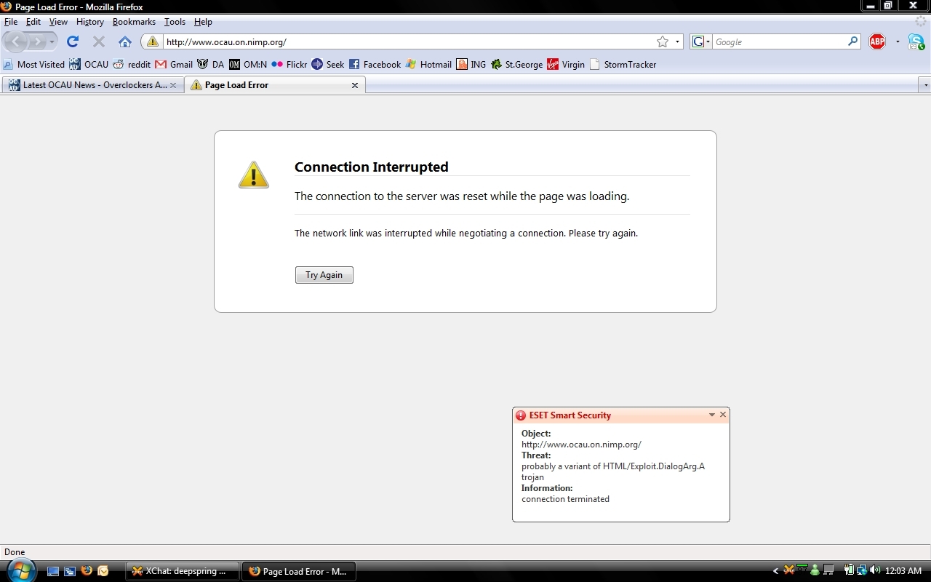The height and width of the screenshot is (582, 931).
Task: Open the History menu
Action: coord(90,22)
